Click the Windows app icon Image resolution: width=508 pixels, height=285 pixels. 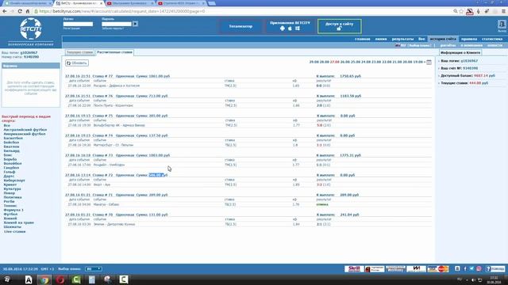298,28
